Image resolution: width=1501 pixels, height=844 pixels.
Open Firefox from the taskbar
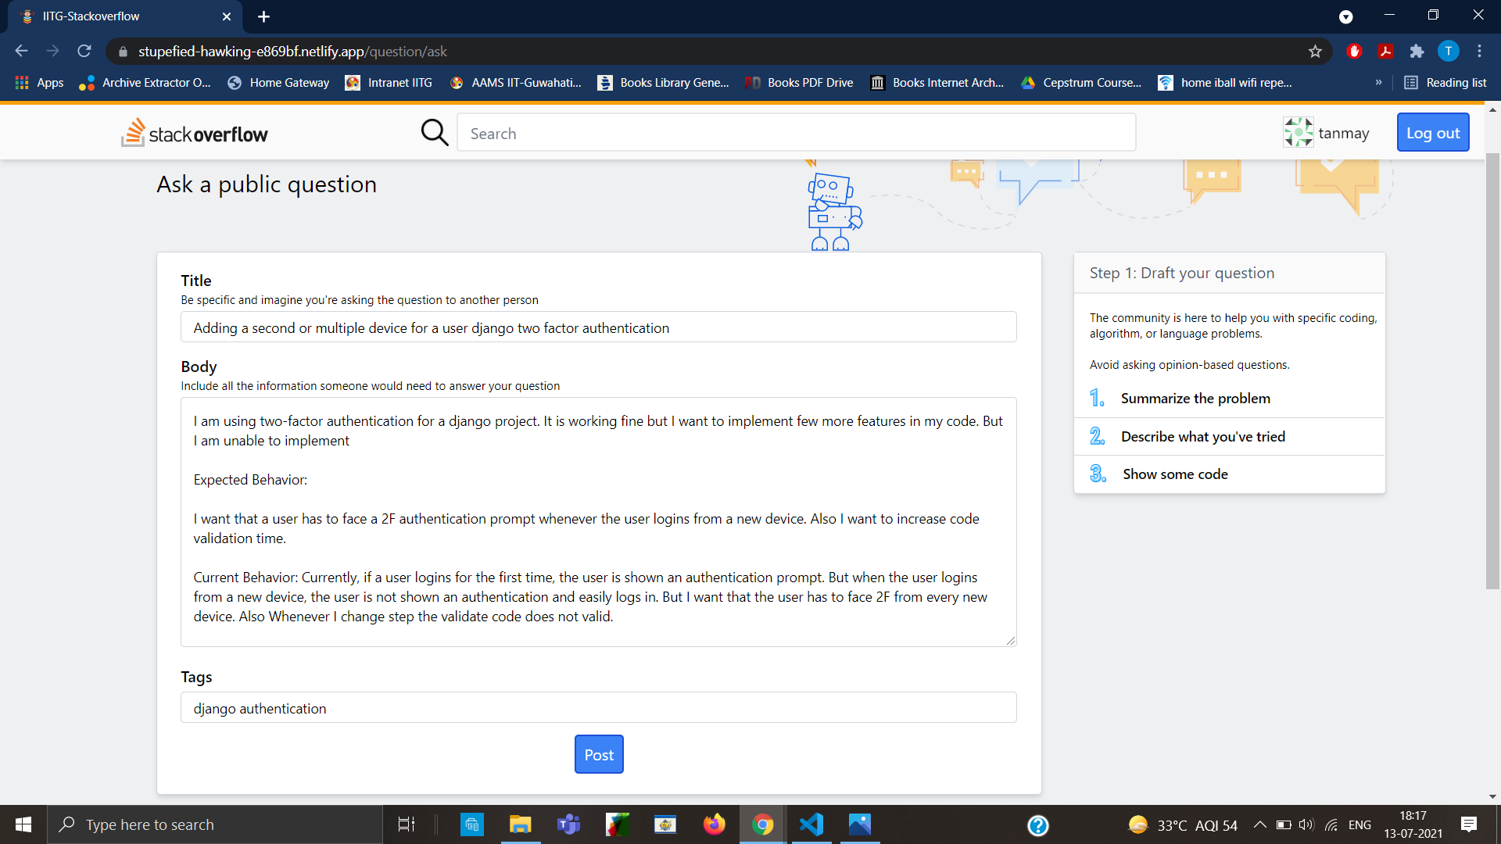point(714,824)
